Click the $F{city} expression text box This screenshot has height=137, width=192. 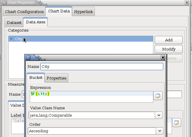point(92,97)
